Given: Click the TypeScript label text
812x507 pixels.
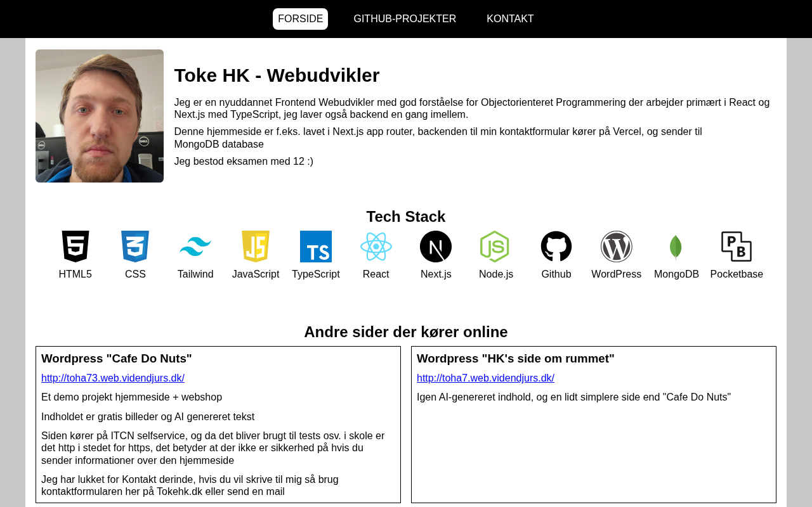Looking at the screenshot, I should [316, 274].
